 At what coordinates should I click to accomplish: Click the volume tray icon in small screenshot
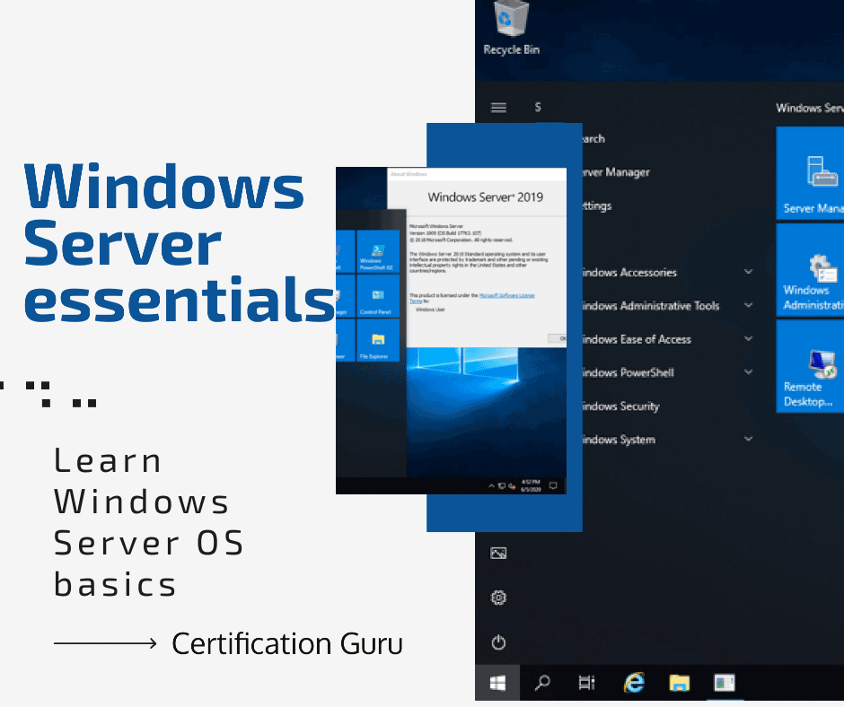click(x=512, y=486)
